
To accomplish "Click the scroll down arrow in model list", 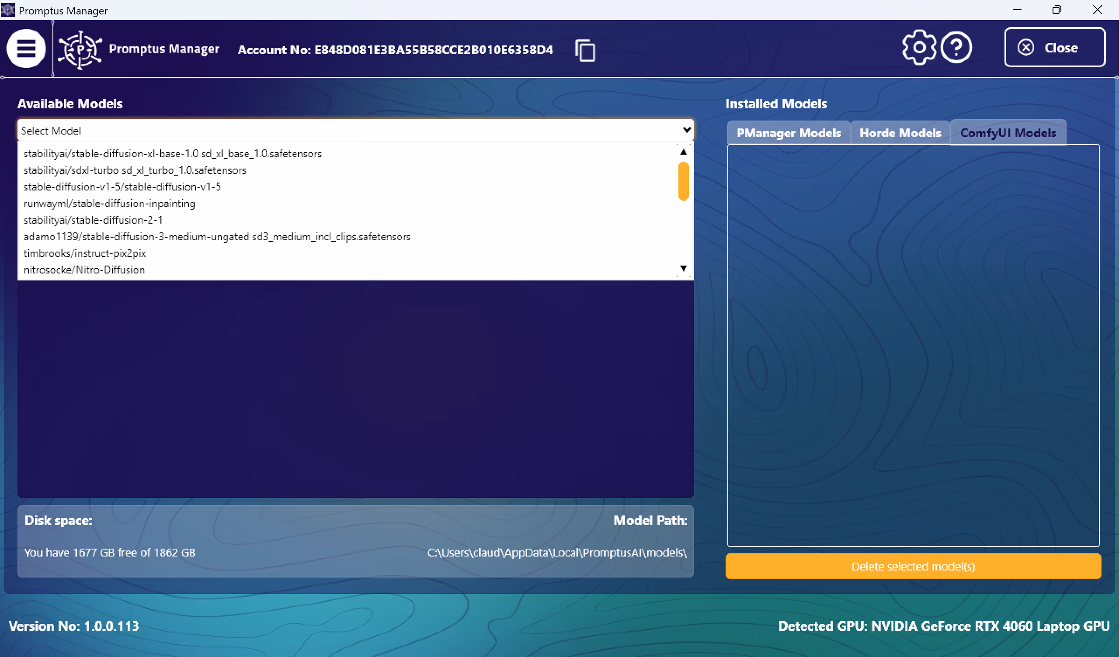I will pyautogui.click(x=683, y=268).
